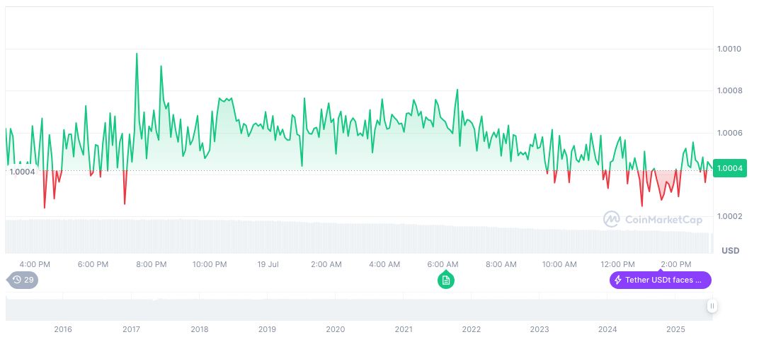
Task: Click 2025 in the range navigator
Action: pos(675,329)
